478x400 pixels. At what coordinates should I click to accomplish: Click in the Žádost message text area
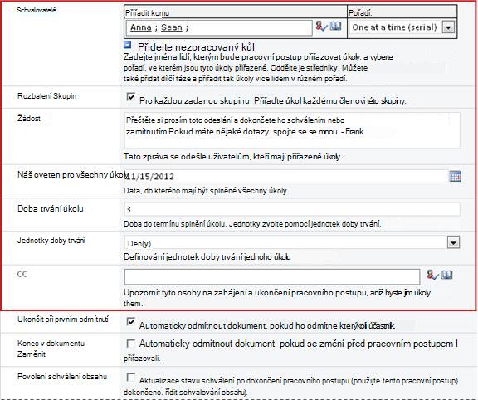pos(292,130)
